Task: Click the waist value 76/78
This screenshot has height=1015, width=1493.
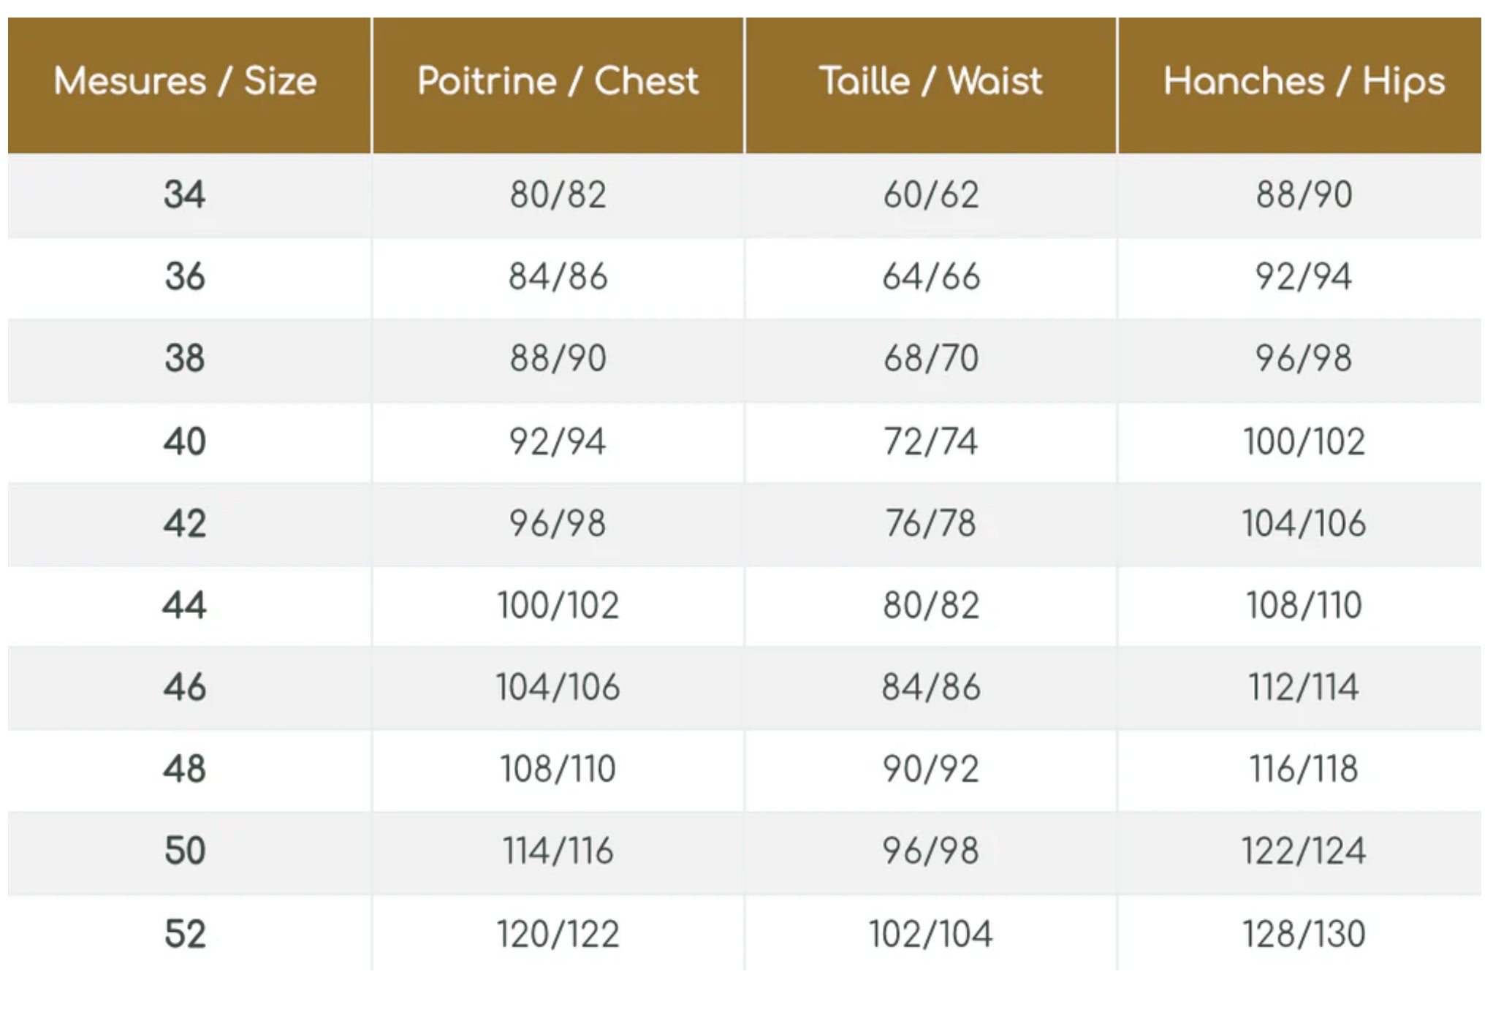Action: (930, 524)
